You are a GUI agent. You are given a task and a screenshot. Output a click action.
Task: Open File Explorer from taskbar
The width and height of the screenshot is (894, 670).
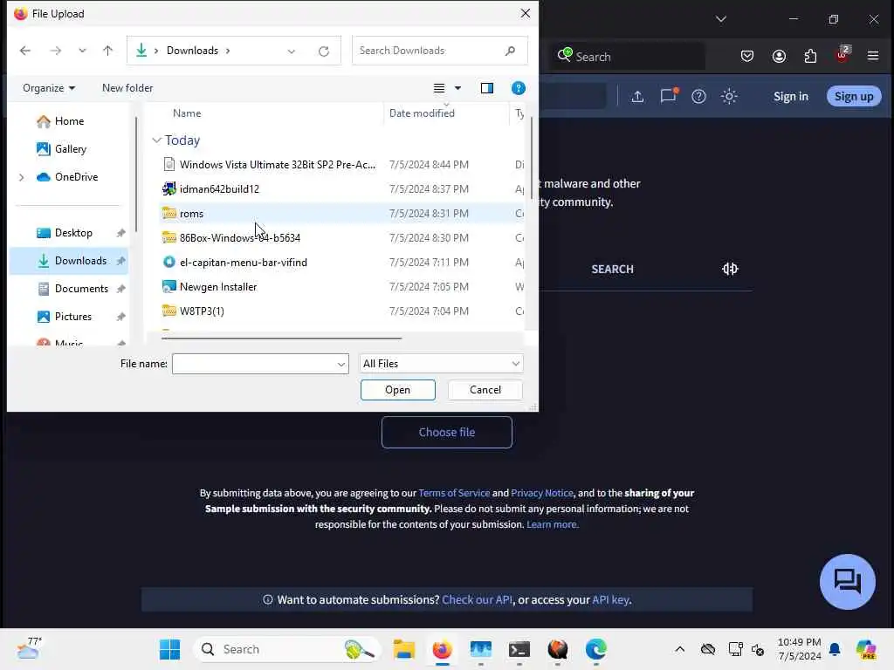tap(403, 649)
